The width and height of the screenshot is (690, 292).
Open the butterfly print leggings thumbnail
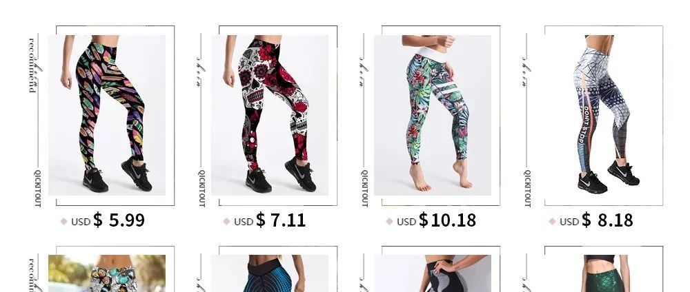coord(107,273)
